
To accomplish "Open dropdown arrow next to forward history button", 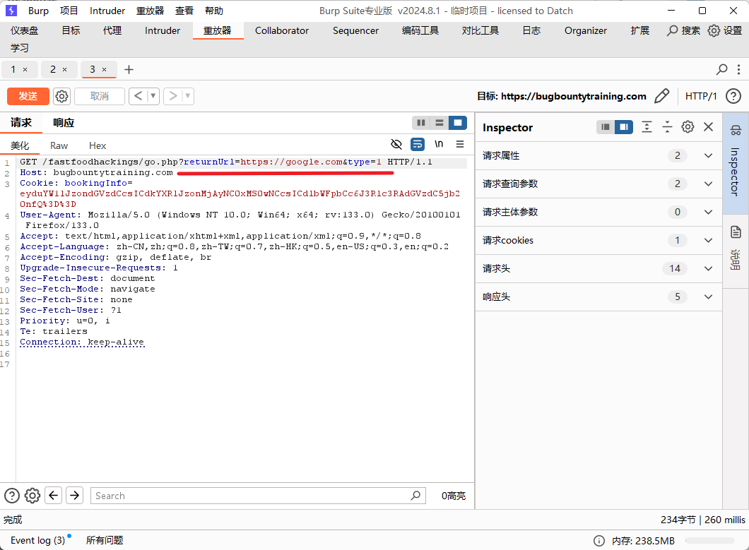I will 188,97.
